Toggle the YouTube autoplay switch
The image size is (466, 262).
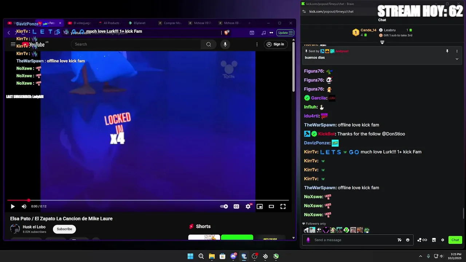tap(224, 206)
